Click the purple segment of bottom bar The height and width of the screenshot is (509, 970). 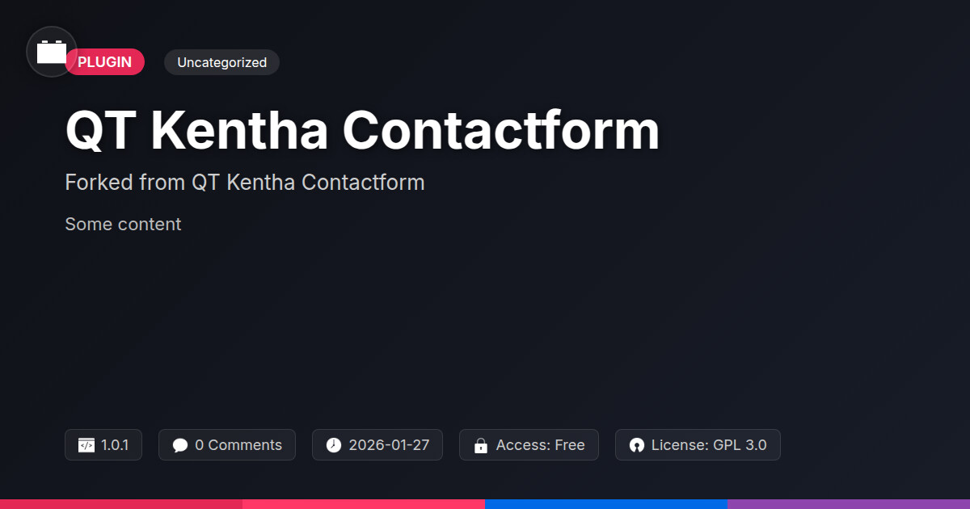click(849, 504)
